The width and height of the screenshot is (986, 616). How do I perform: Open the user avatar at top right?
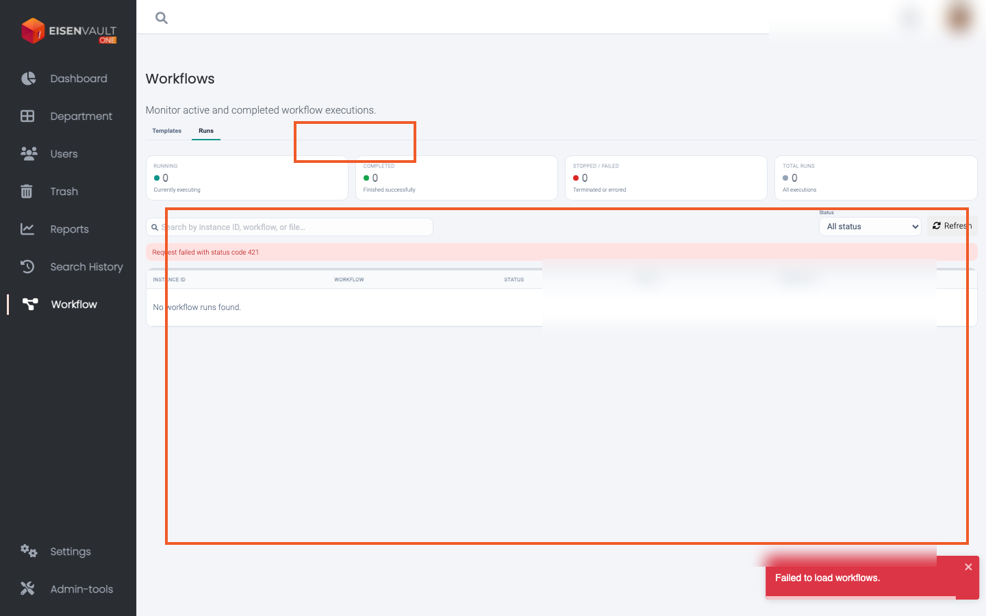959,17
